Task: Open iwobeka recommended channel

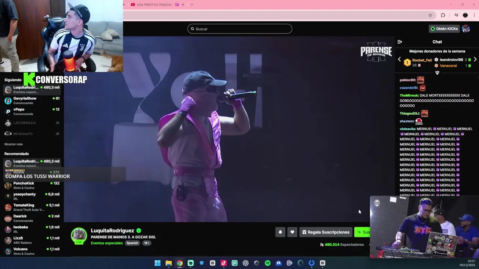Action: click(32, 229)
